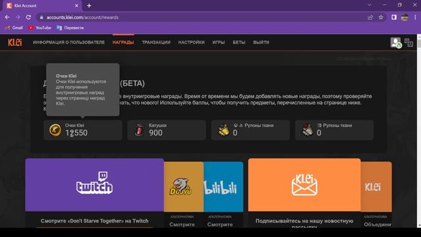
Task: Go back using browser back arrow
Action: click(x=7, y=17)
